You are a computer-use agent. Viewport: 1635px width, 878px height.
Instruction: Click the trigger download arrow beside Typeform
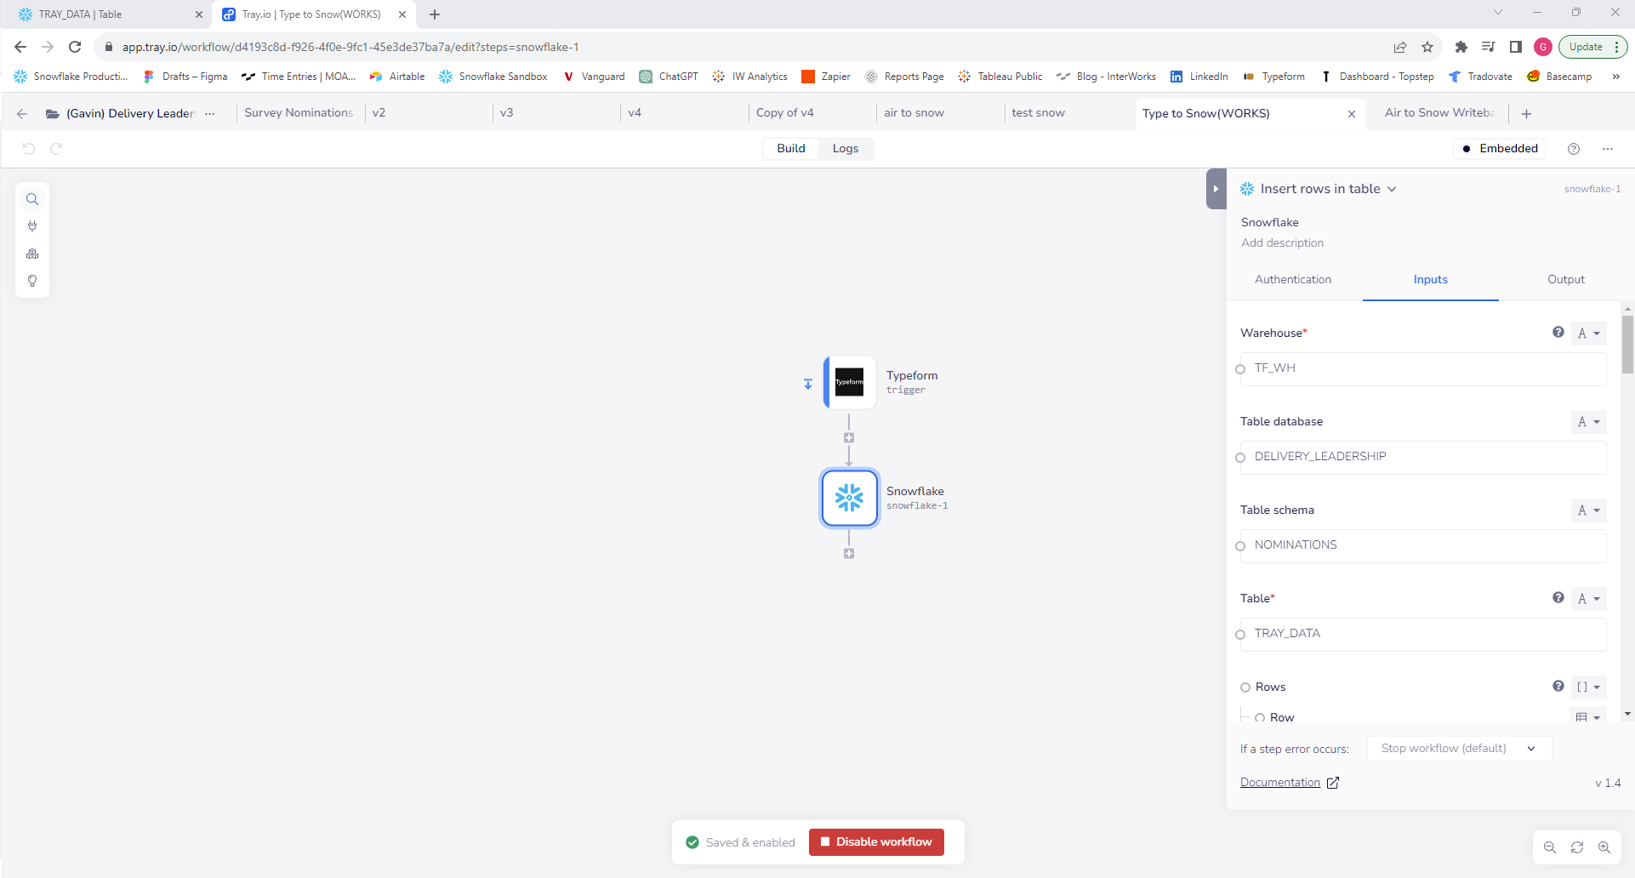click(x=808, y=385)
